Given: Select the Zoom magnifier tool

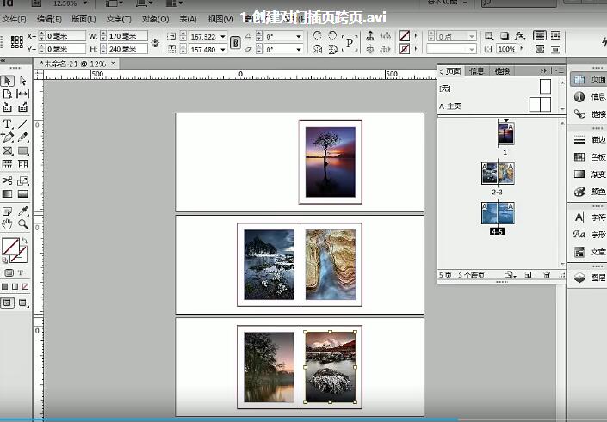Looking at the screenshot, I should pos(23,223).
